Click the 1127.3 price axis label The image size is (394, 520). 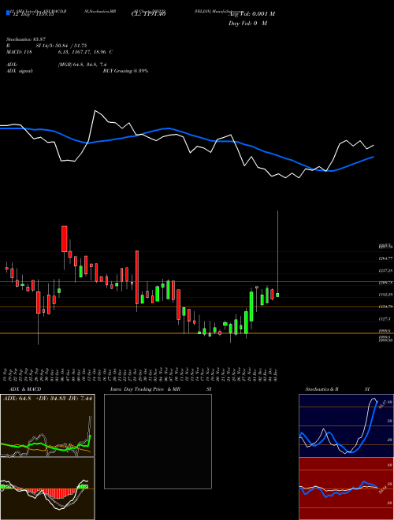[x=385, y=319]
